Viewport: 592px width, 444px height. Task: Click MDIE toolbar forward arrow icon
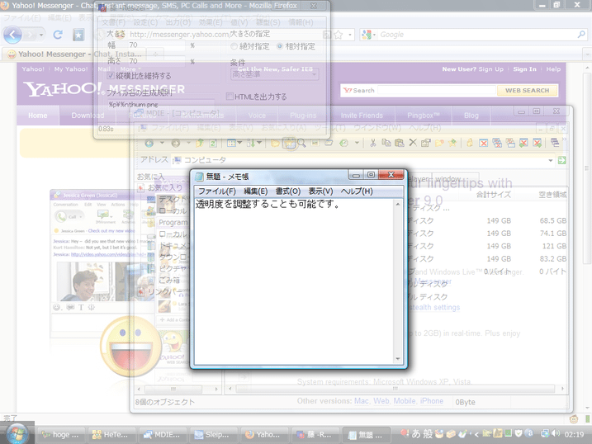click(x=176, y=143)
